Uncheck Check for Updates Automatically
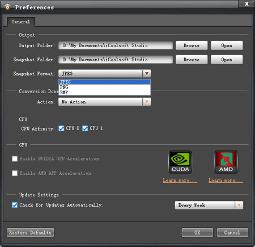Viewport: 255px width, 247px height. 15,205
